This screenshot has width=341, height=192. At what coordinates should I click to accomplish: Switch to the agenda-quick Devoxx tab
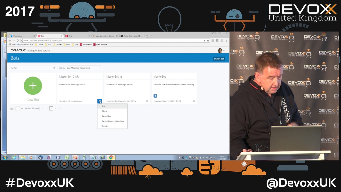105,36
